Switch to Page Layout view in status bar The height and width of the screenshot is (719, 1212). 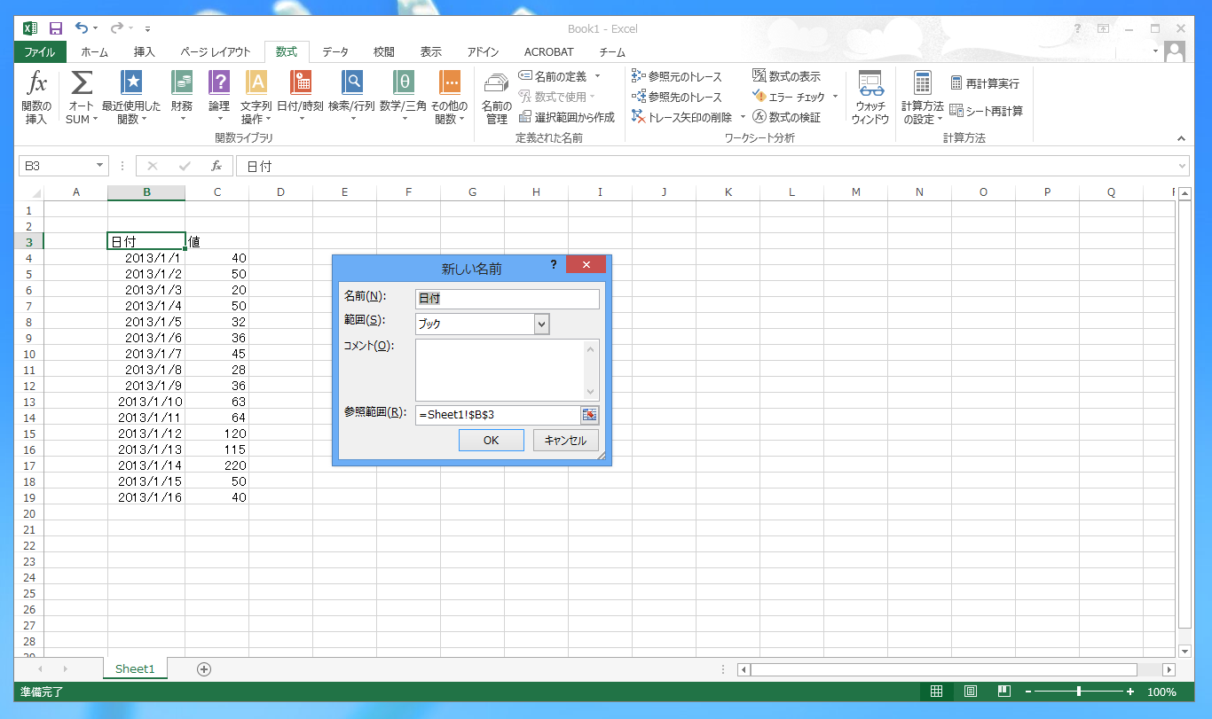coord(970,692)
